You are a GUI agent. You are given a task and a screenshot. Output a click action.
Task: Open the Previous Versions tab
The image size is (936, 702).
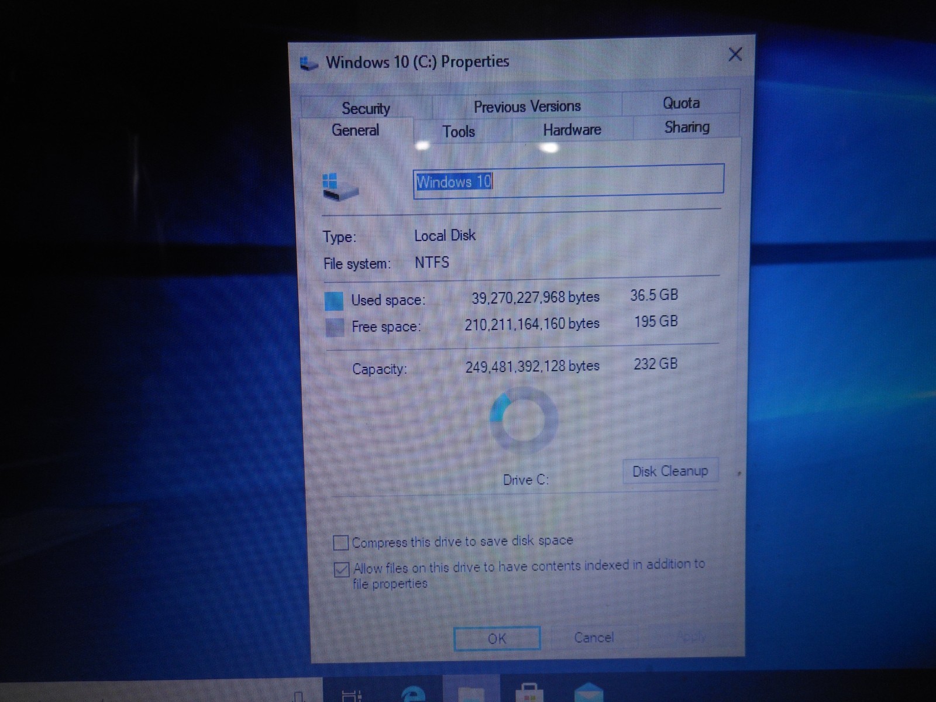[x=527, y=106]
